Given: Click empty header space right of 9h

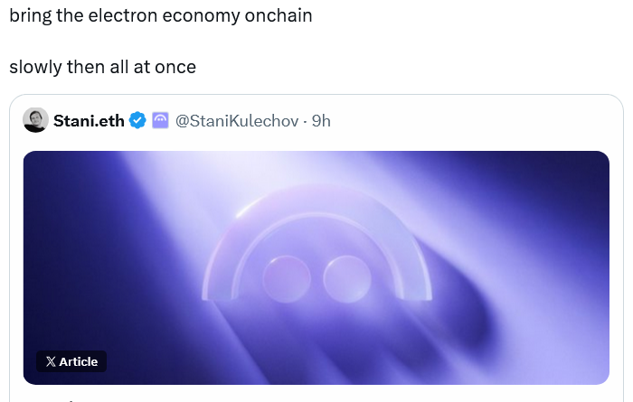Looking at the screenshot, I should 470,120.
